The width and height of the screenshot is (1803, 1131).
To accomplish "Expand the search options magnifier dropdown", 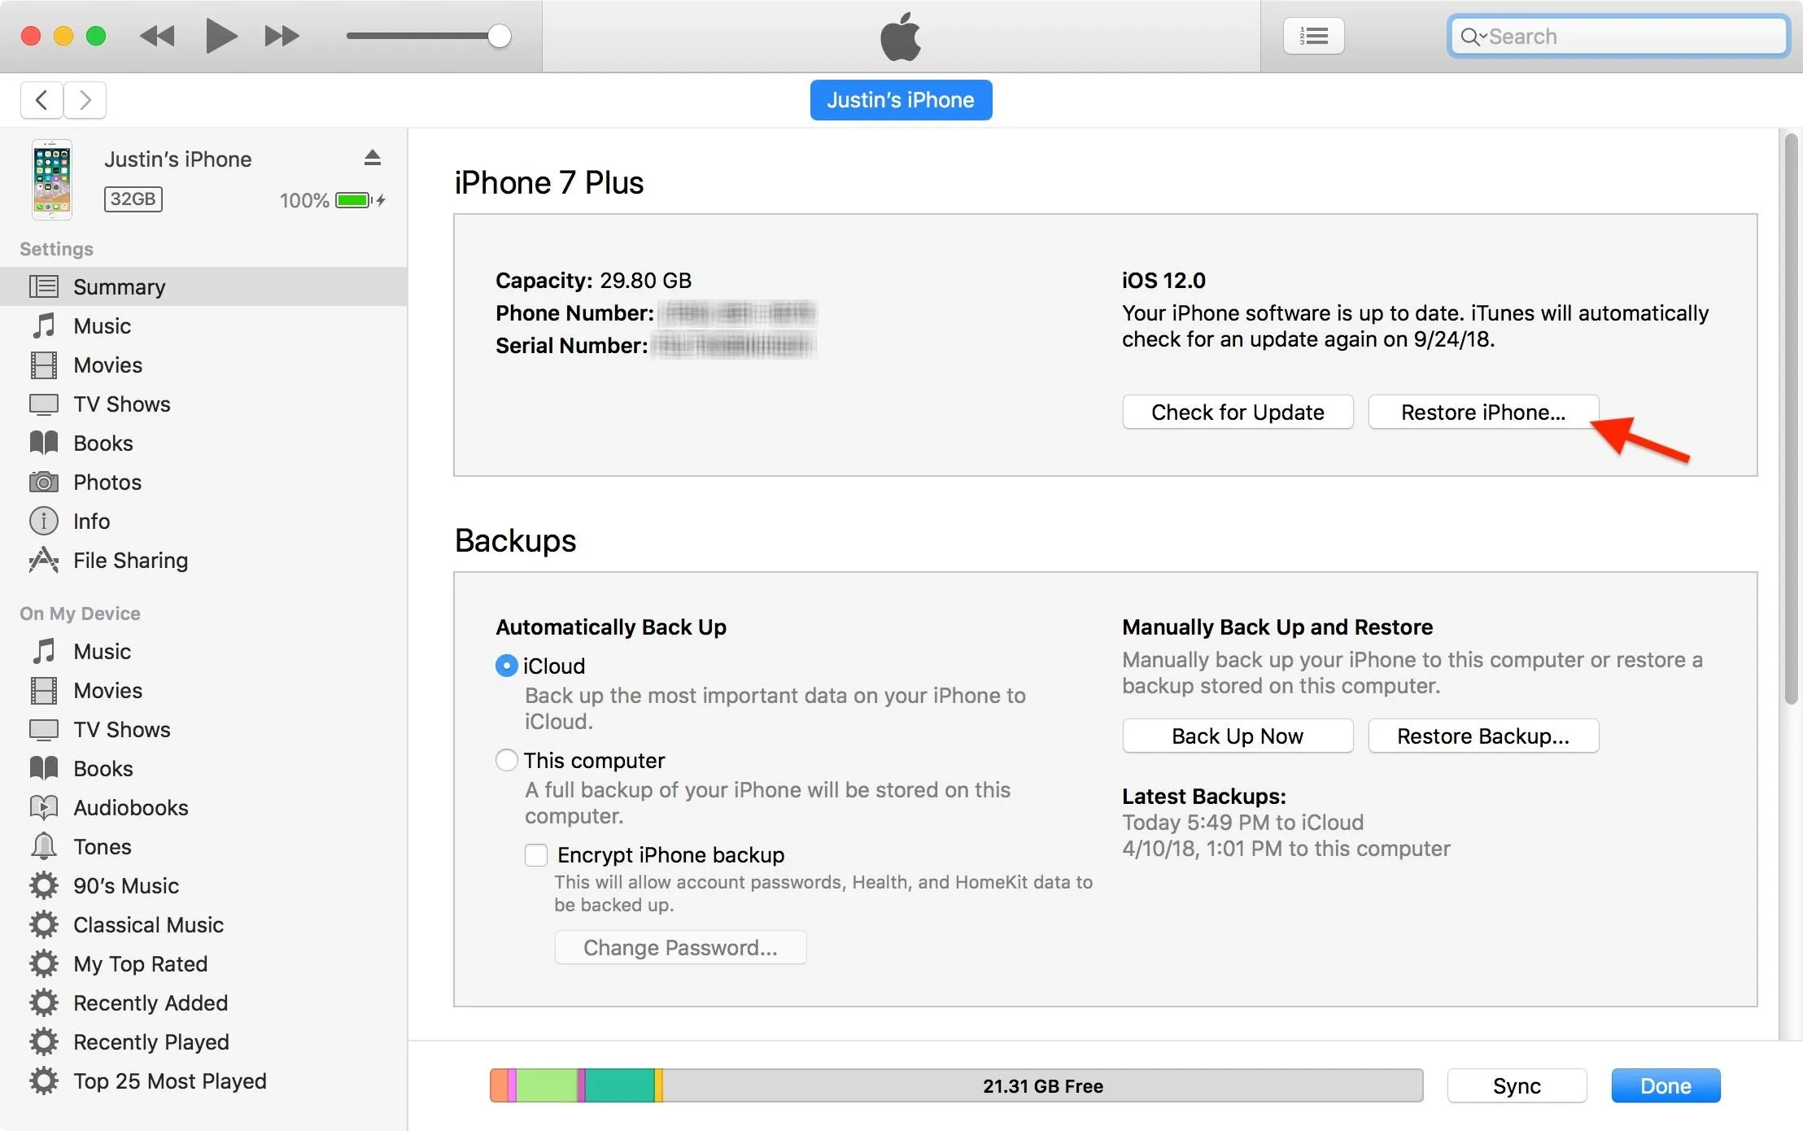I will pyautogui.click(x=1473, y=37).
